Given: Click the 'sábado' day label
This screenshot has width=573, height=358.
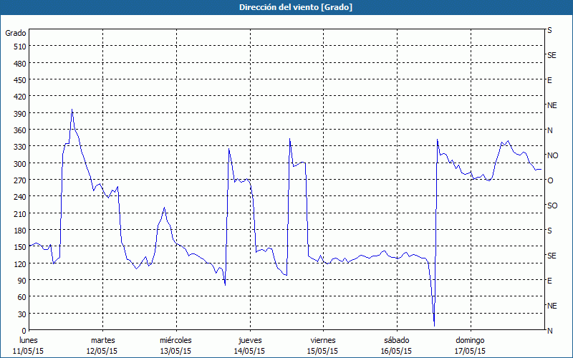Looking at the screenshot, I should tap(396, 340).
